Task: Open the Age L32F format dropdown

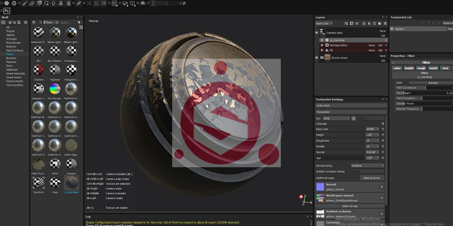Action: (x=373, y=158)
